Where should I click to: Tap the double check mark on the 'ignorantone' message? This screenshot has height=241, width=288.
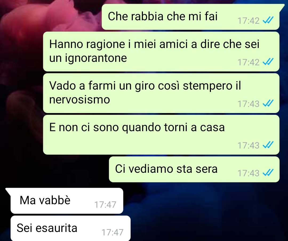pyautogui.click(x=268, y=62)
